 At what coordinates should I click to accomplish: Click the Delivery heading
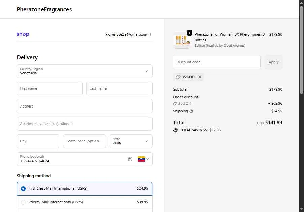pyautogui.click(x=27, y=57)
